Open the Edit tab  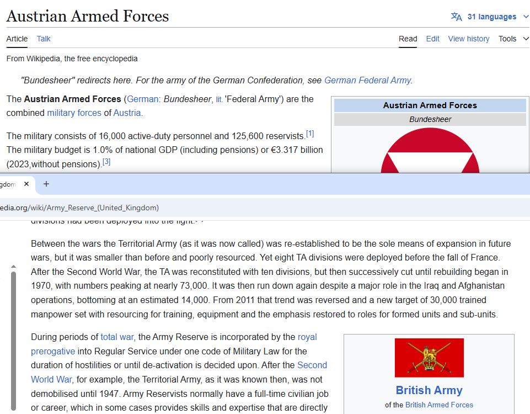click(432, 39)
